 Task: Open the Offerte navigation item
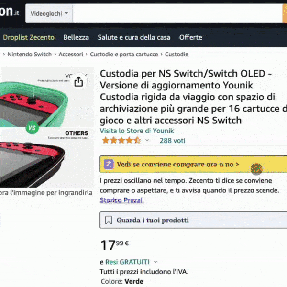[191, 37]
